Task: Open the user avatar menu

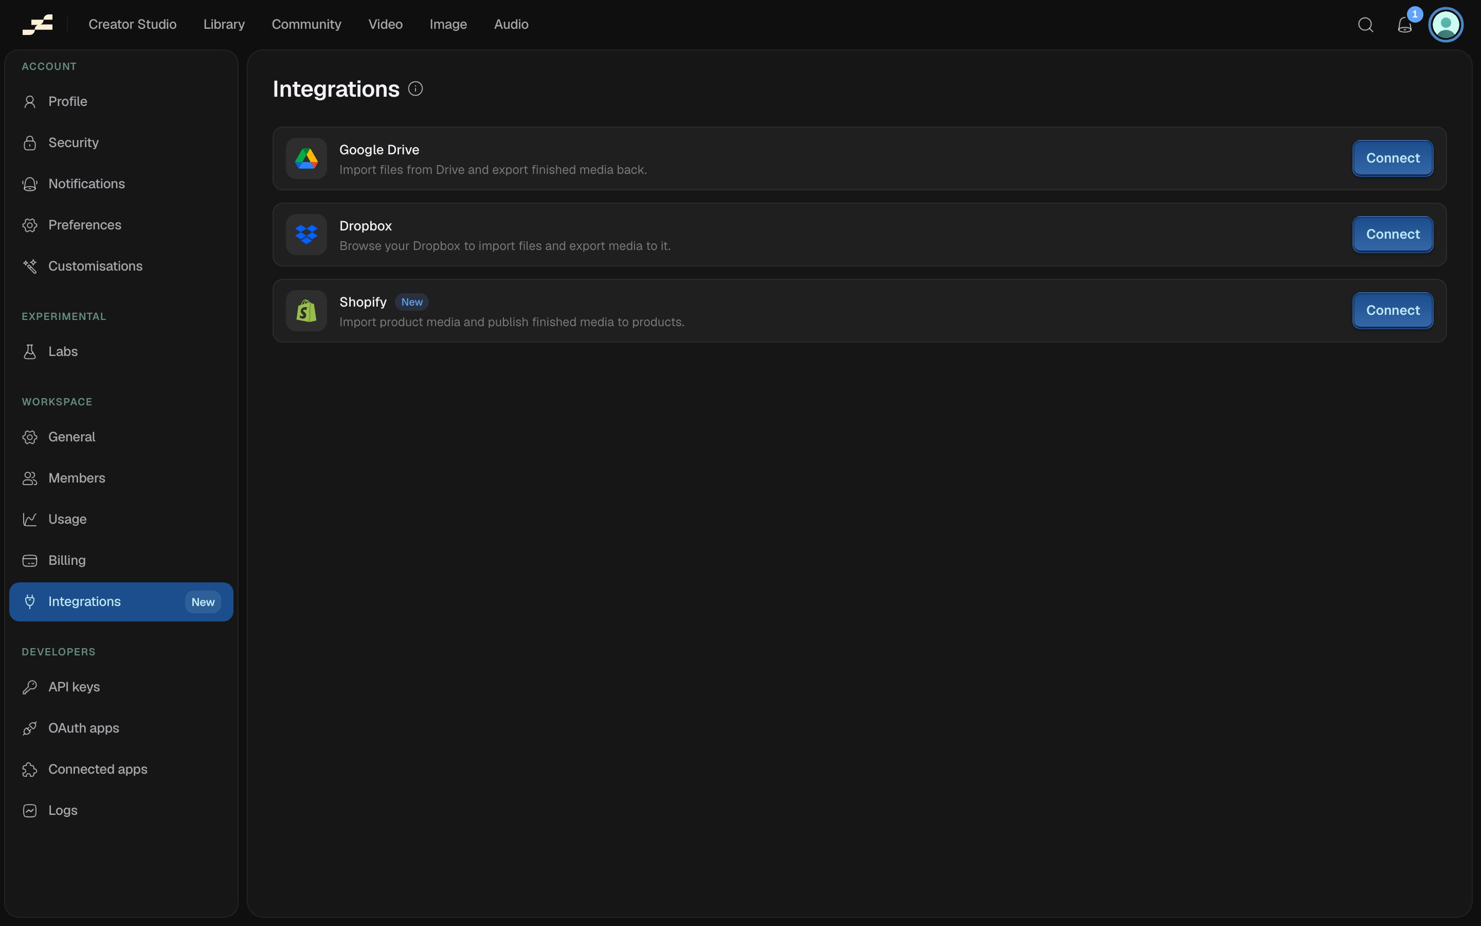Action: click(1446, 25)
